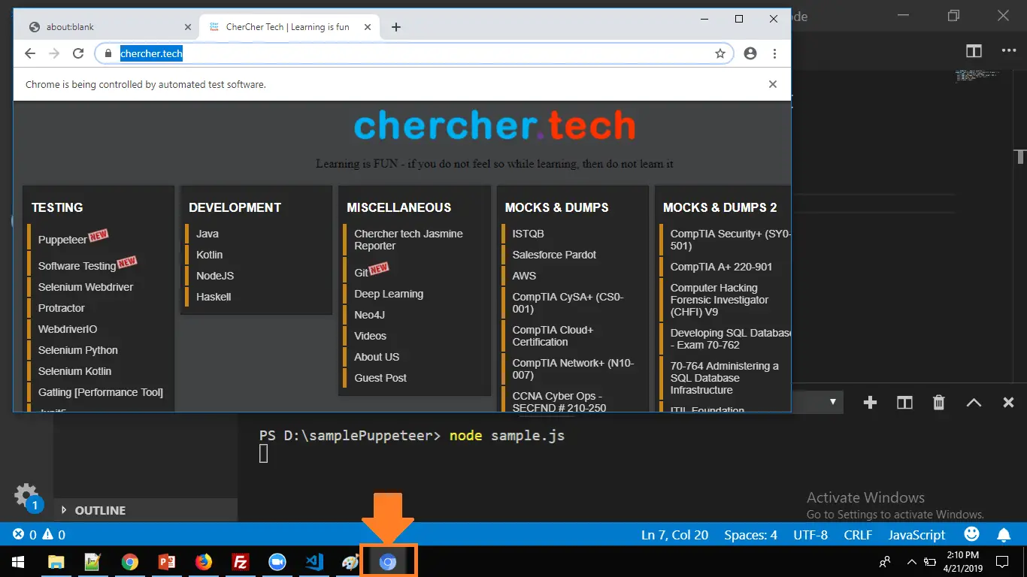Click inside the browser address bar
The image size is (1027, 577).
[301, 53]
